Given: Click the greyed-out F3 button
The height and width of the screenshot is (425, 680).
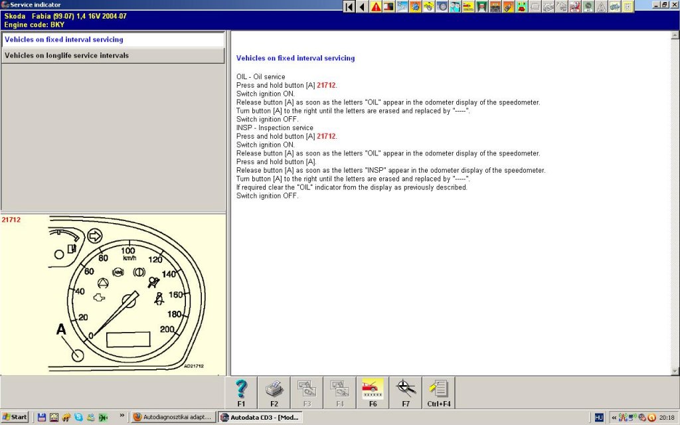Looking at the screenshot, I should tap(307, 393).
